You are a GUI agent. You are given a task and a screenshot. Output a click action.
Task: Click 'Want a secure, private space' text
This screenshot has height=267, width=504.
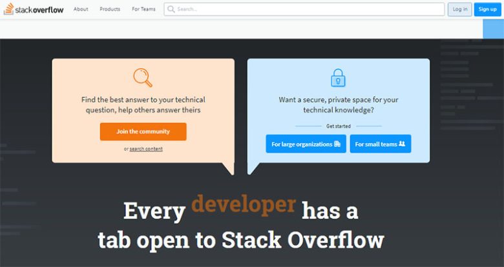339,104
